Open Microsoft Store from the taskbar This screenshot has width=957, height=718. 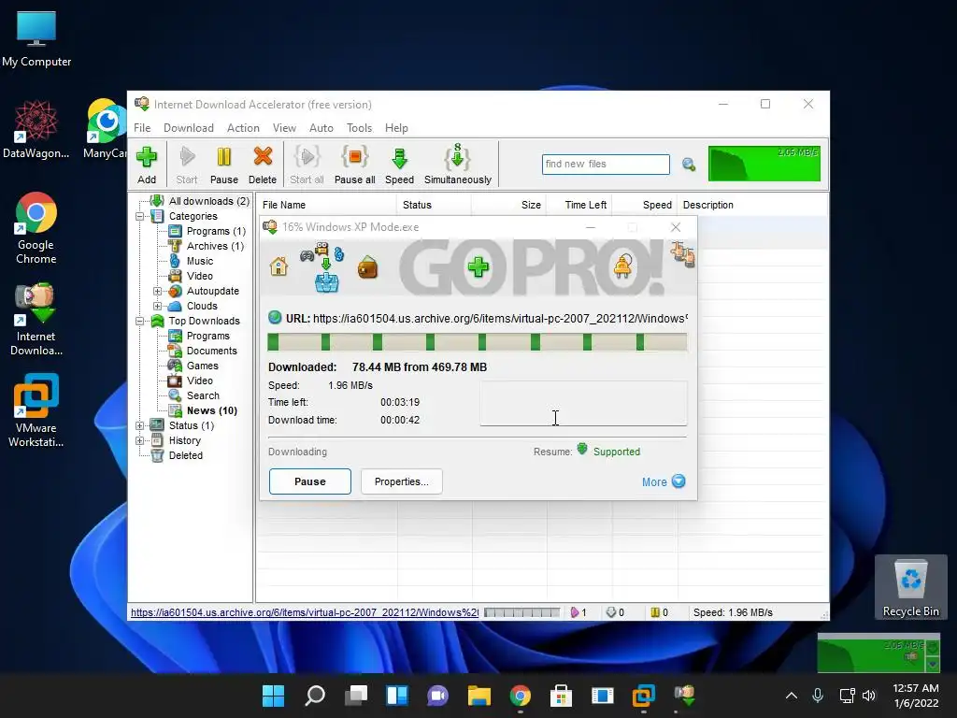pos(561,696)
